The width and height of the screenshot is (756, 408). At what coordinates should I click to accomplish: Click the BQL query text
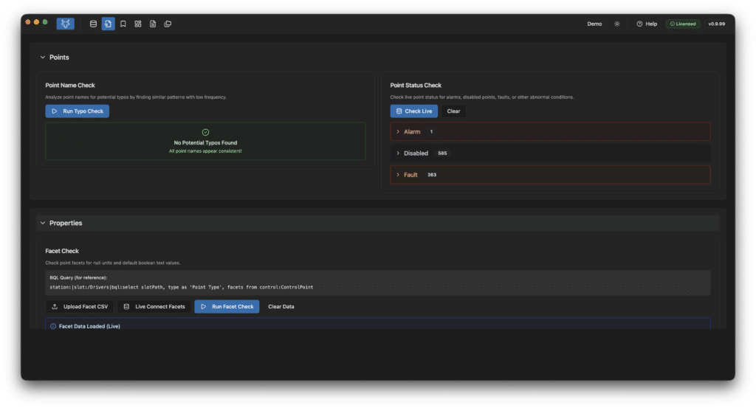pyautogui.click(x=182, y=287)
